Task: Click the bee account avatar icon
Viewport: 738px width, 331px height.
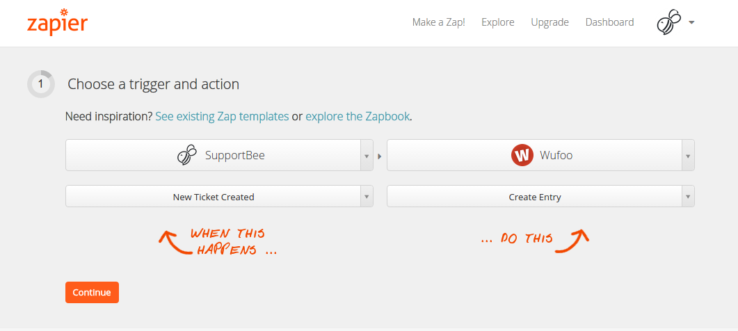Action: click(x=669, y=22)
